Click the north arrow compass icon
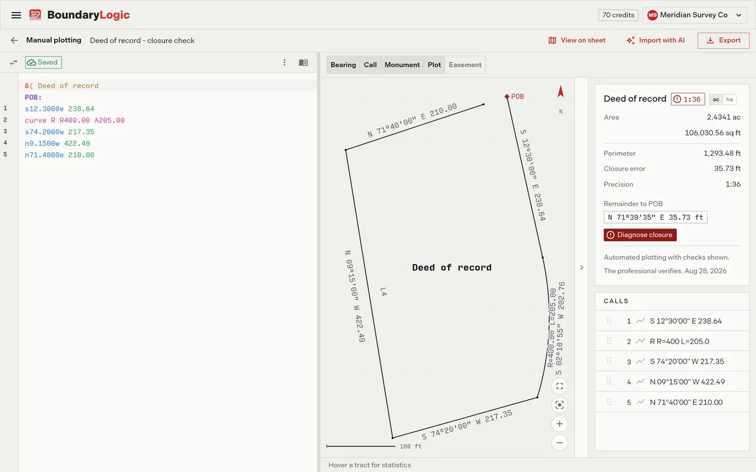Image resolution: width=756 pixels, height=472 pixels. click(561, 92)
